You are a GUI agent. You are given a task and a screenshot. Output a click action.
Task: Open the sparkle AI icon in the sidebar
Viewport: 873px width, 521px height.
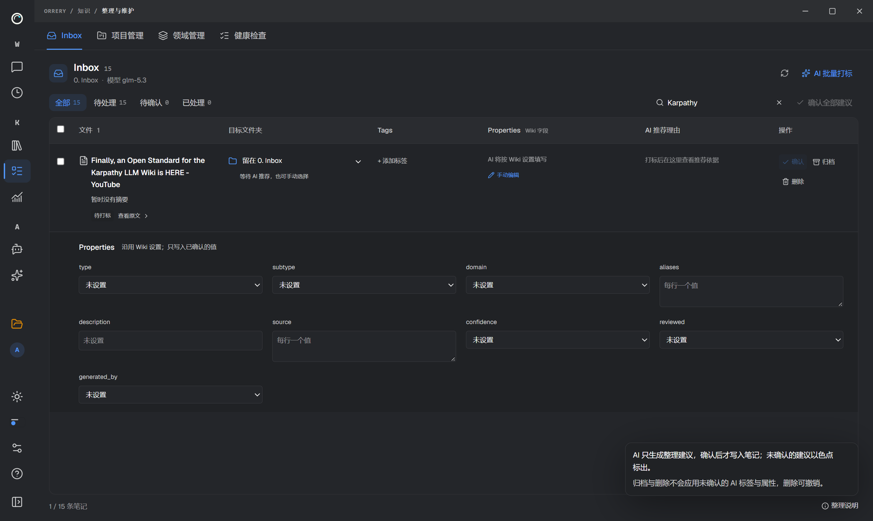17,275
